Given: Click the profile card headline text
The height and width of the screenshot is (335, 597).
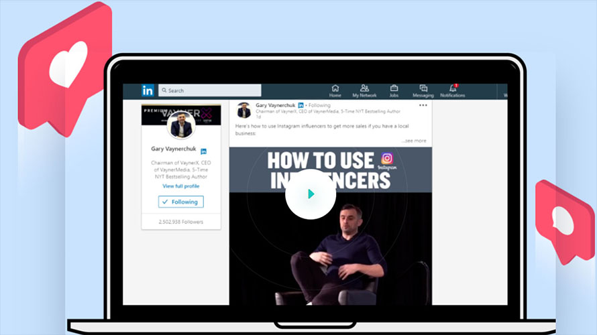Looking at the screenshot, I should pos(181,170).
